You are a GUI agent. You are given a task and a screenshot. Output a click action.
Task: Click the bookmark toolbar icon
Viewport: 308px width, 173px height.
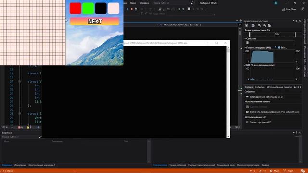tap(189, 9)
